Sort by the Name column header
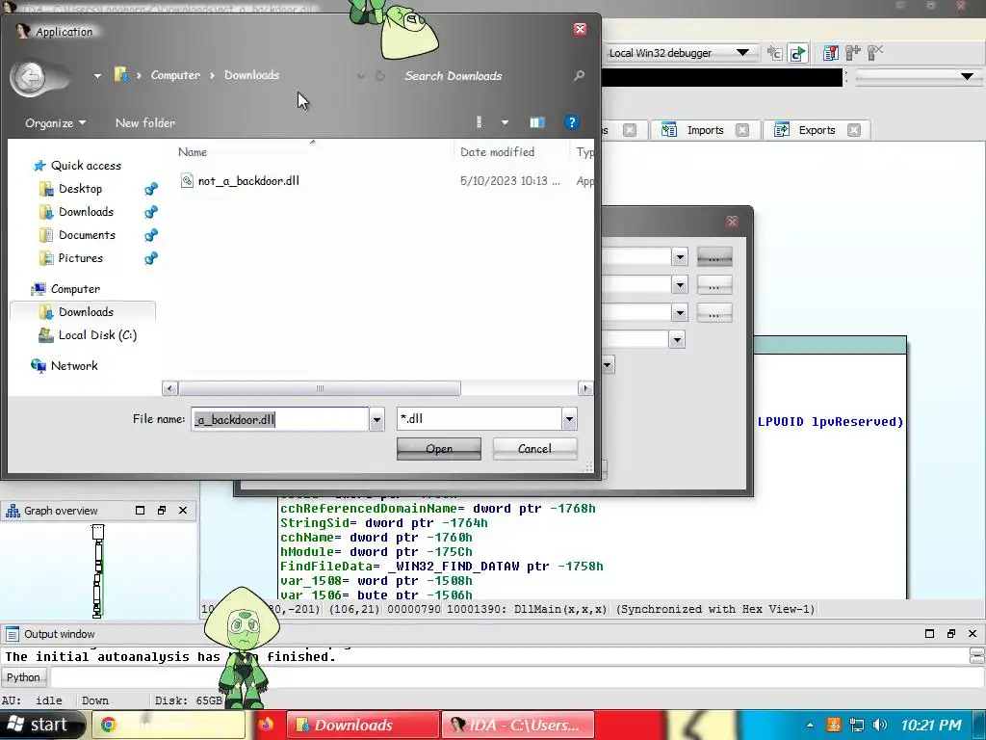 point(193,152)
